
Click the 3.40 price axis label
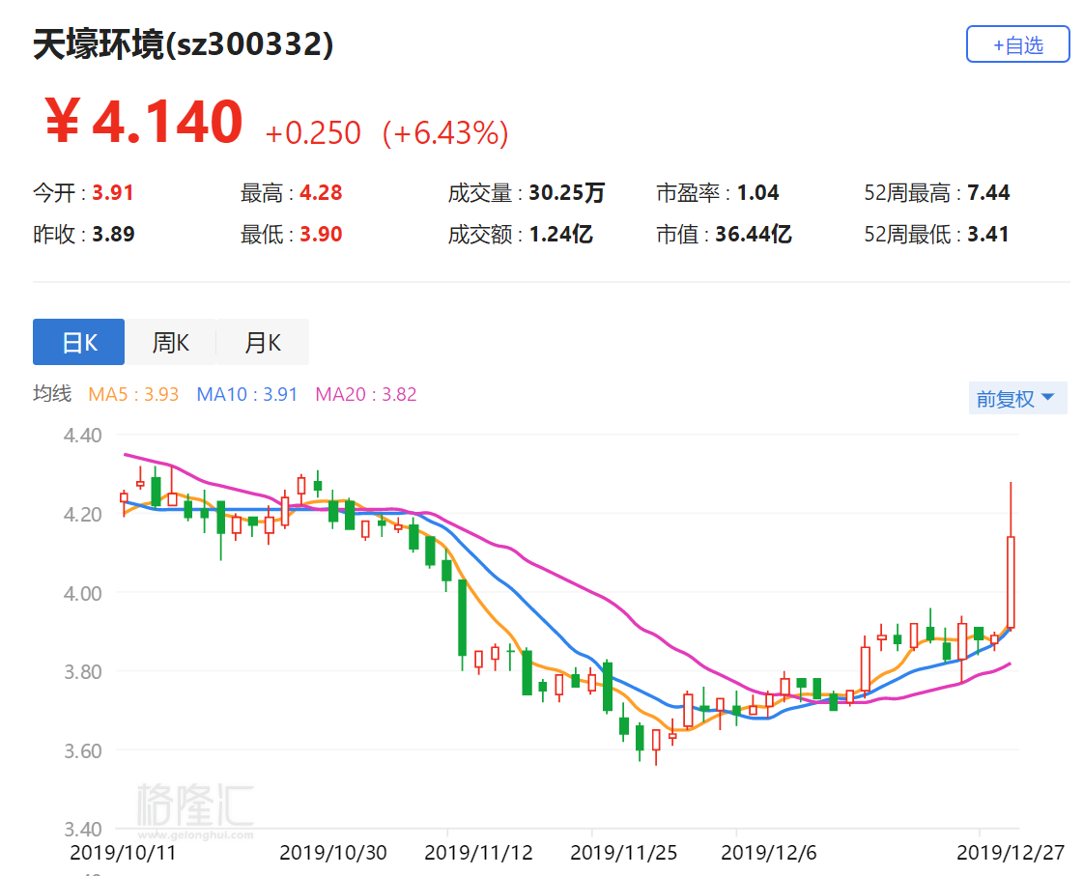[x=82, y=829]
